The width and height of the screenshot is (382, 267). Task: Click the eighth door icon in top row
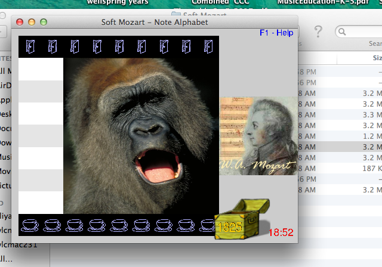point(186,46)
